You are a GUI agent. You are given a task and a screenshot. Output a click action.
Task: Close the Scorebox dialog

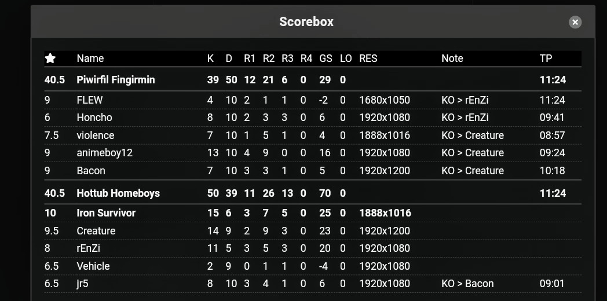[x=575, y=22]
